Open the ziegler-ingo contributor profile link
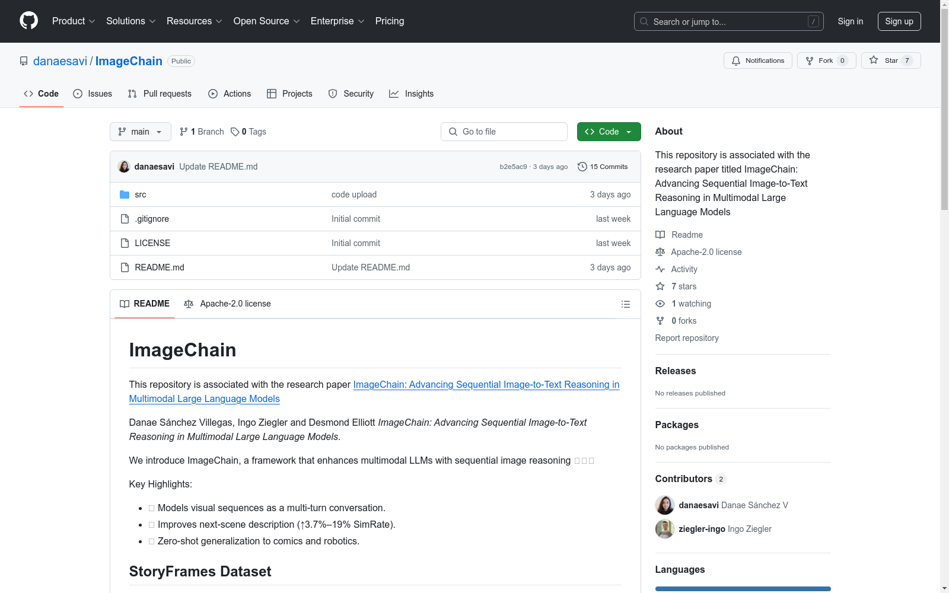This screenshot has height=593, width=949. click(x=702, y=529)
